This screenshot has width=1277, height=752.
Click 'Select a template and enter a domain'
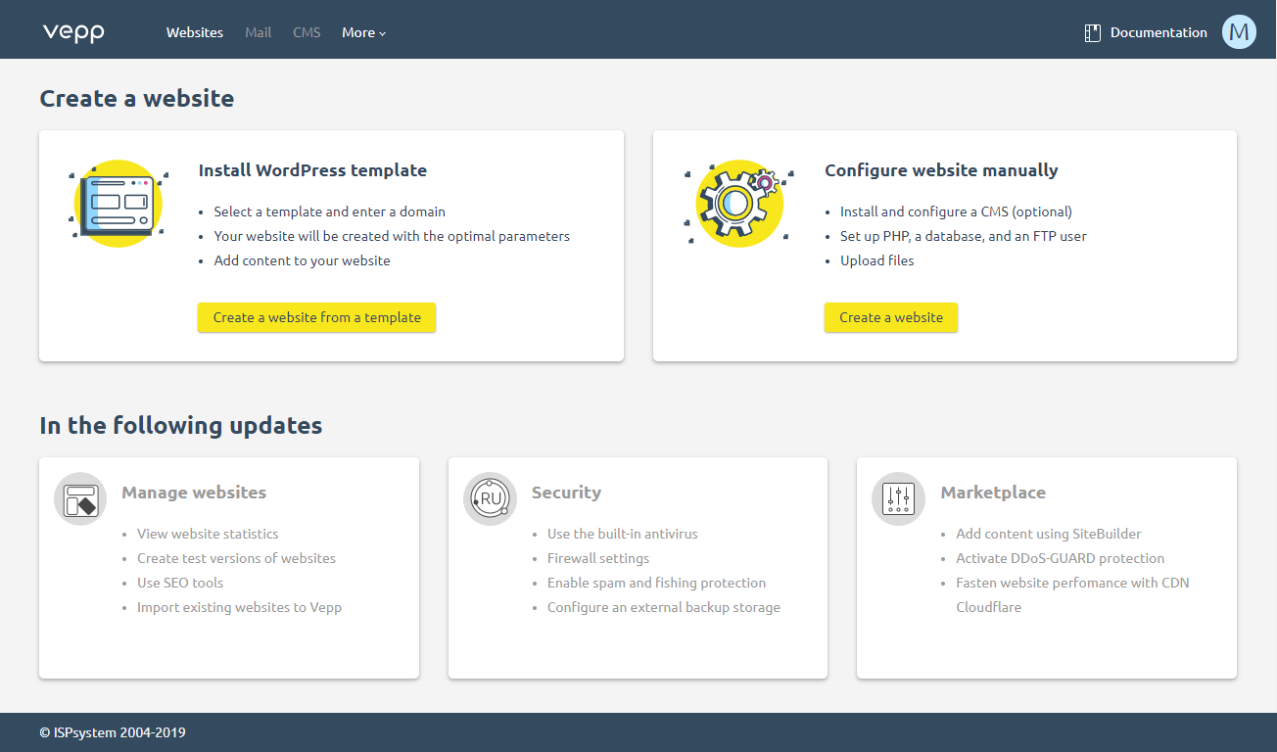(x=330, y=211)
